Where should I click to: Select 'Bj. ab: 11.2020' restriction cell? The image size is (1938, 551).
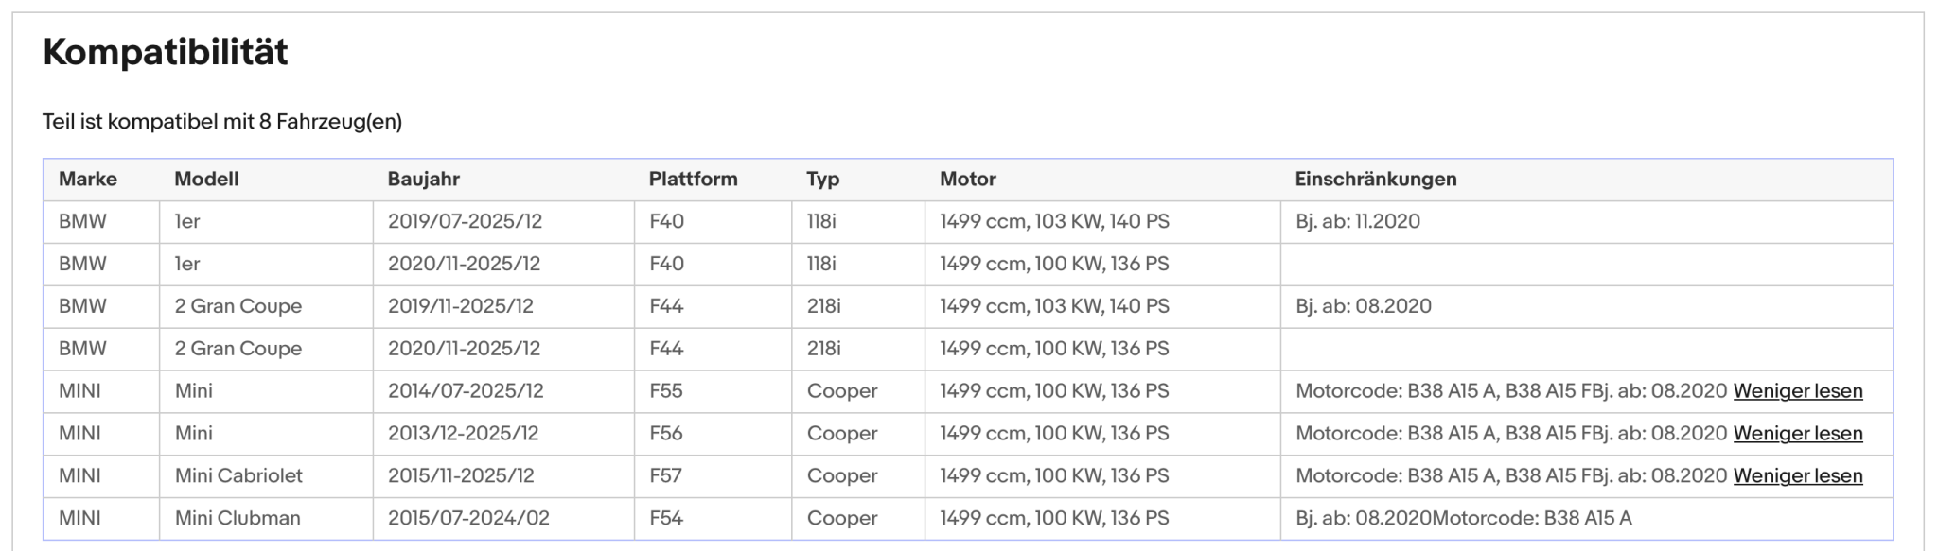[1587, 222]
